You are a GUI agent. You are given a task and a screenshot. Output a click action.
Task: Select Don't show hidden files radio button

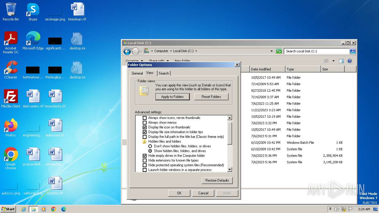pos(150,146)
